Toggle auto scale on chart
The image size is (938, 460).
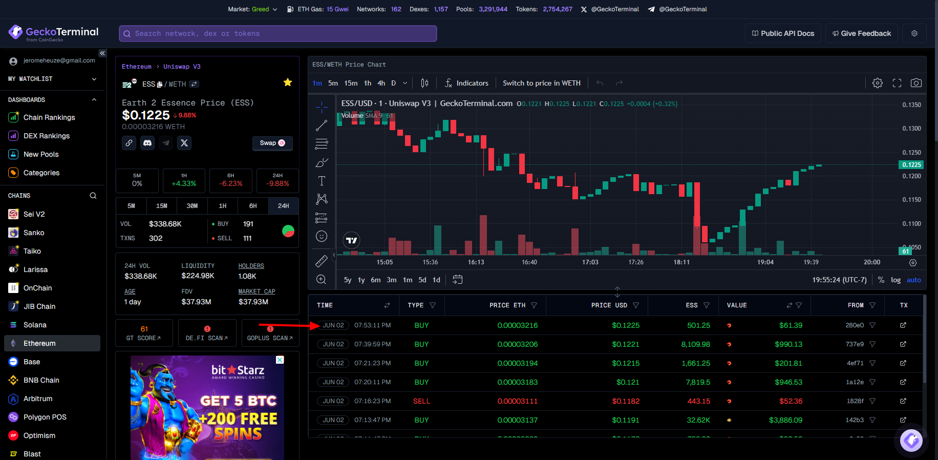(913, 280)
